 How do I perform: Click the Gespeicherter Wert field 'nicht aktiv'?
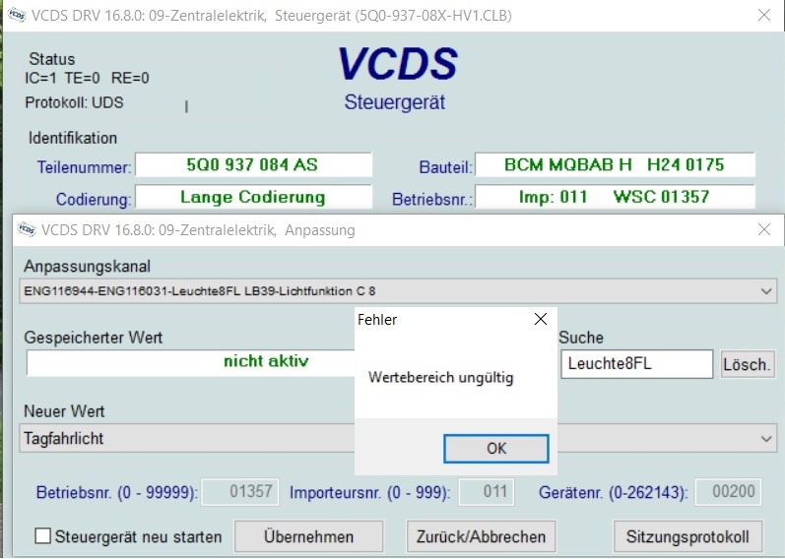[191, 362]
